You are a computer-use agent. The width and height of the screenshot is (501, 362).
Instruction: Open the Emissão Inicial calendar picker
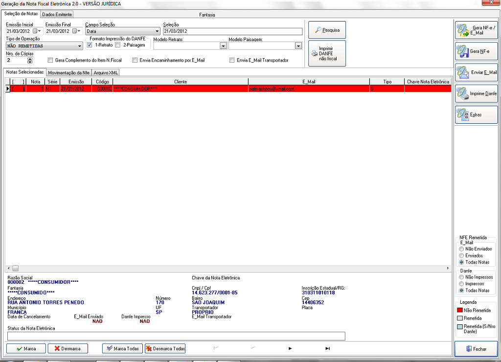(x=37, y=31)
